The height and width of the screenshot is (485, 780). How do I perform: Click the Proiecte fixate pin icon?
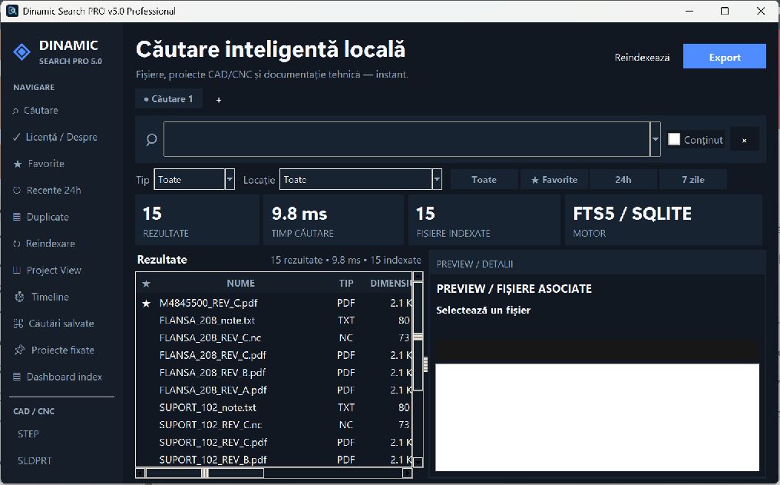coord(19,350)
